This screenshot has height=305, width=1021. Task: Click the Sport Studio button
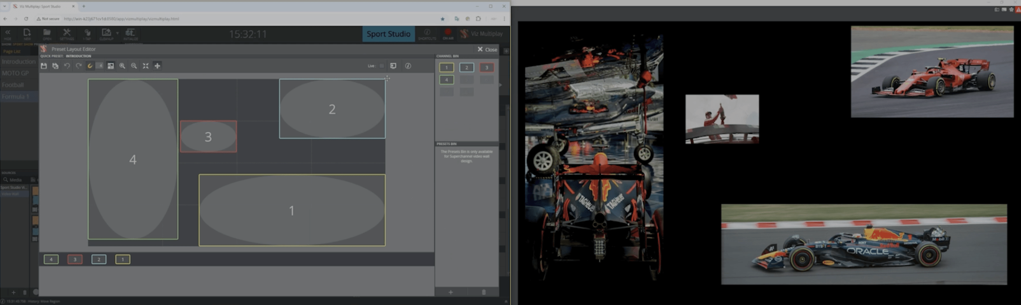tap(388, 34)
